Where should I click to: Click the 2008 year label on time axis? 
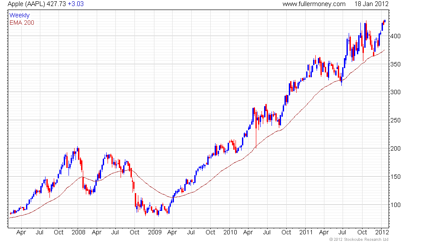(78, 233)
